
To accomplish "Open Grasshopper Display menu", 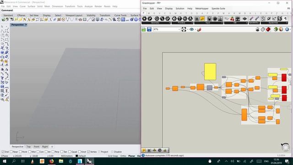I will (x=169, y=8).
